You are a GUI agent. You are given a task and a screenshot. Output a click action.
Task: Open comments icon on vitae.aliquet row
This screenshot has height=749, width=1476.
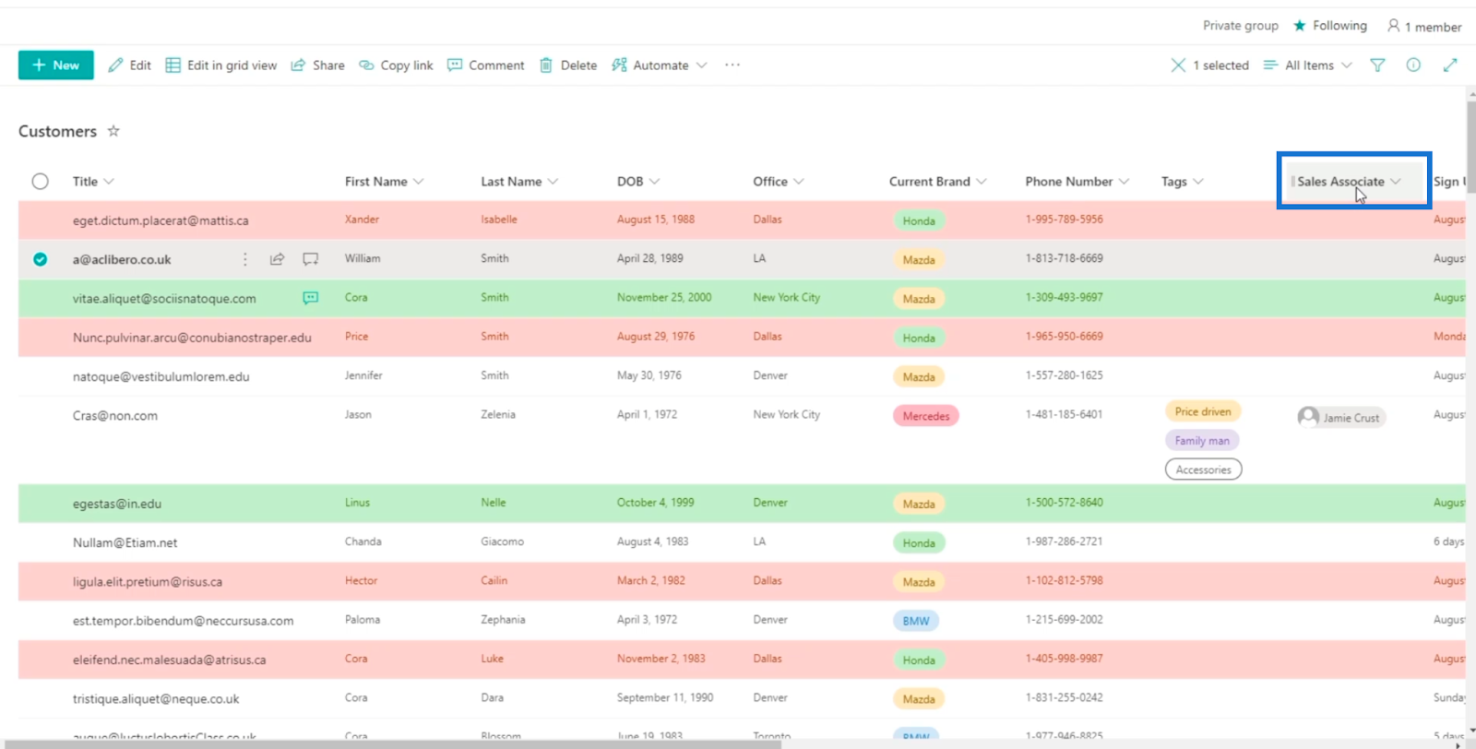311,298
